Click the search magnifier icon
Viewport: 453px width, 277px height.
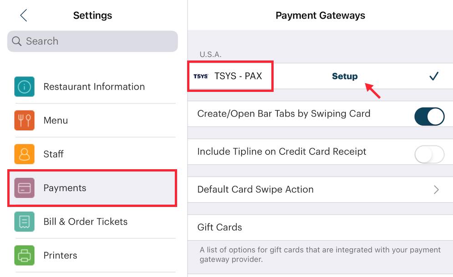click(x=16, y=41)
